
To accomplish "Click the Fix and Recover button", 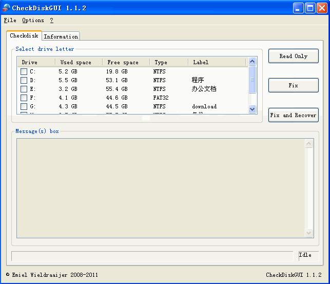I will pyautogui.click(x=294, y=115).
